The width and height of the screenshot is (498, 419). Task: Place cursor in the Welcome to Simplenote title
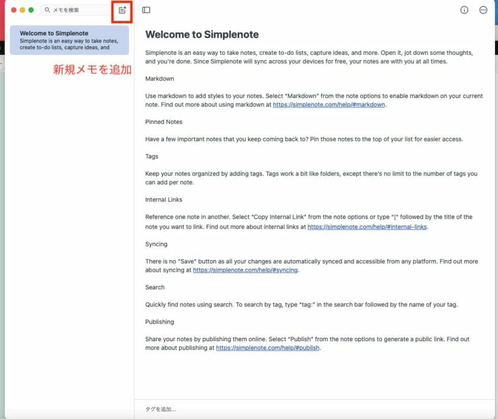click(202, 34)
